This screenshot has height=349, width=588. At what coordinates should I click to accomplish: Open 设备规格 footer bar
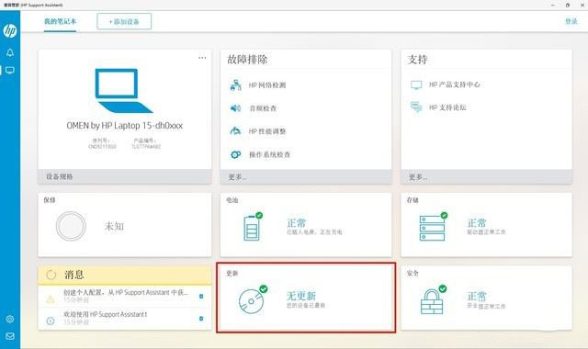tap(125, 176)
